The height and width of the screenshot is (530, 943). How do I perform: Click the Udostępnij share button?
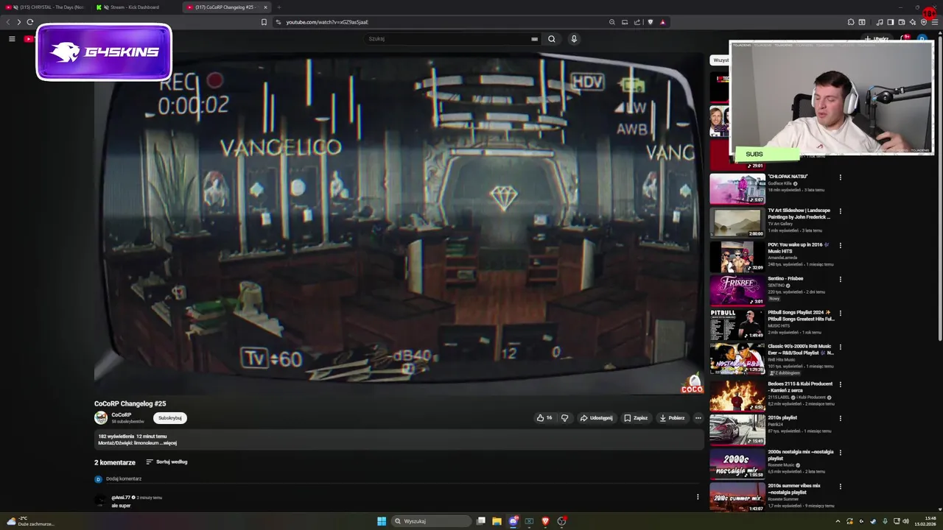click(x=596, y=418)
